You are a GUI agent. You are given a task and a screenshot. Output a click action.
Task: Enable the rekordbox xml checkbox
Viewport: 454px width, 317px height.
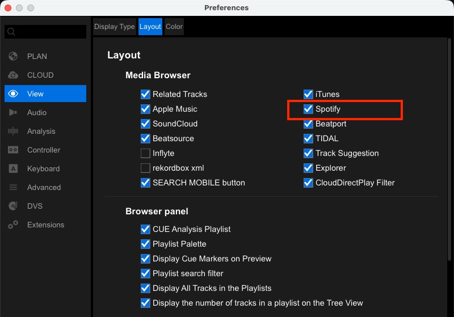pos(145,168)
